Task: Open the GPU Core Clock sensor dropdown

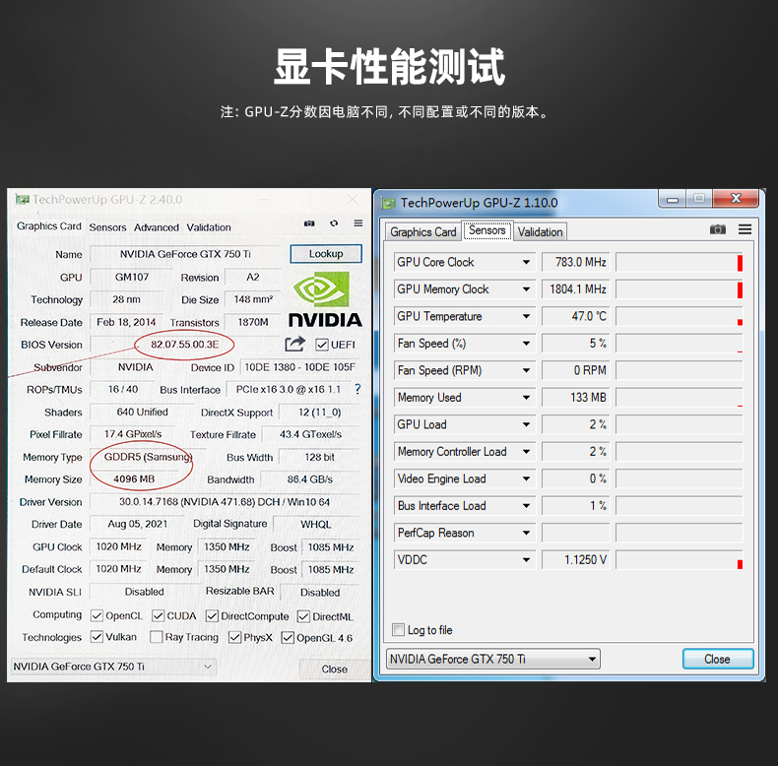Action: click(526, 262)
